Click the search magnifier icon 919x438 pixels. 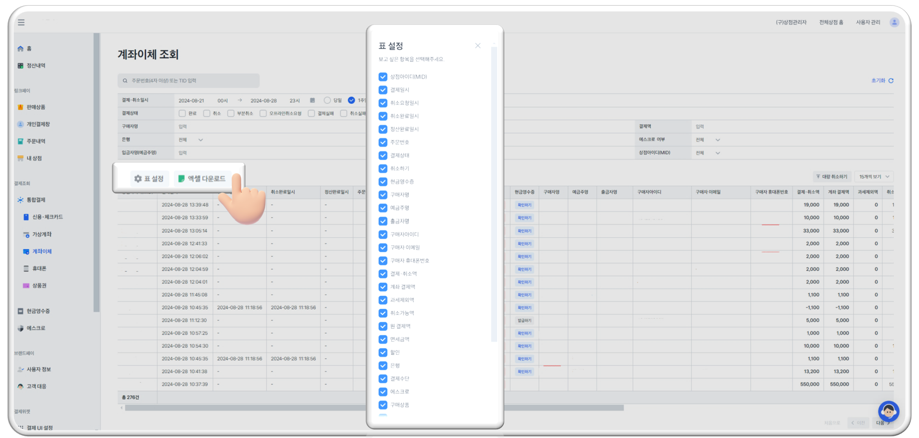tap(125, 80)
